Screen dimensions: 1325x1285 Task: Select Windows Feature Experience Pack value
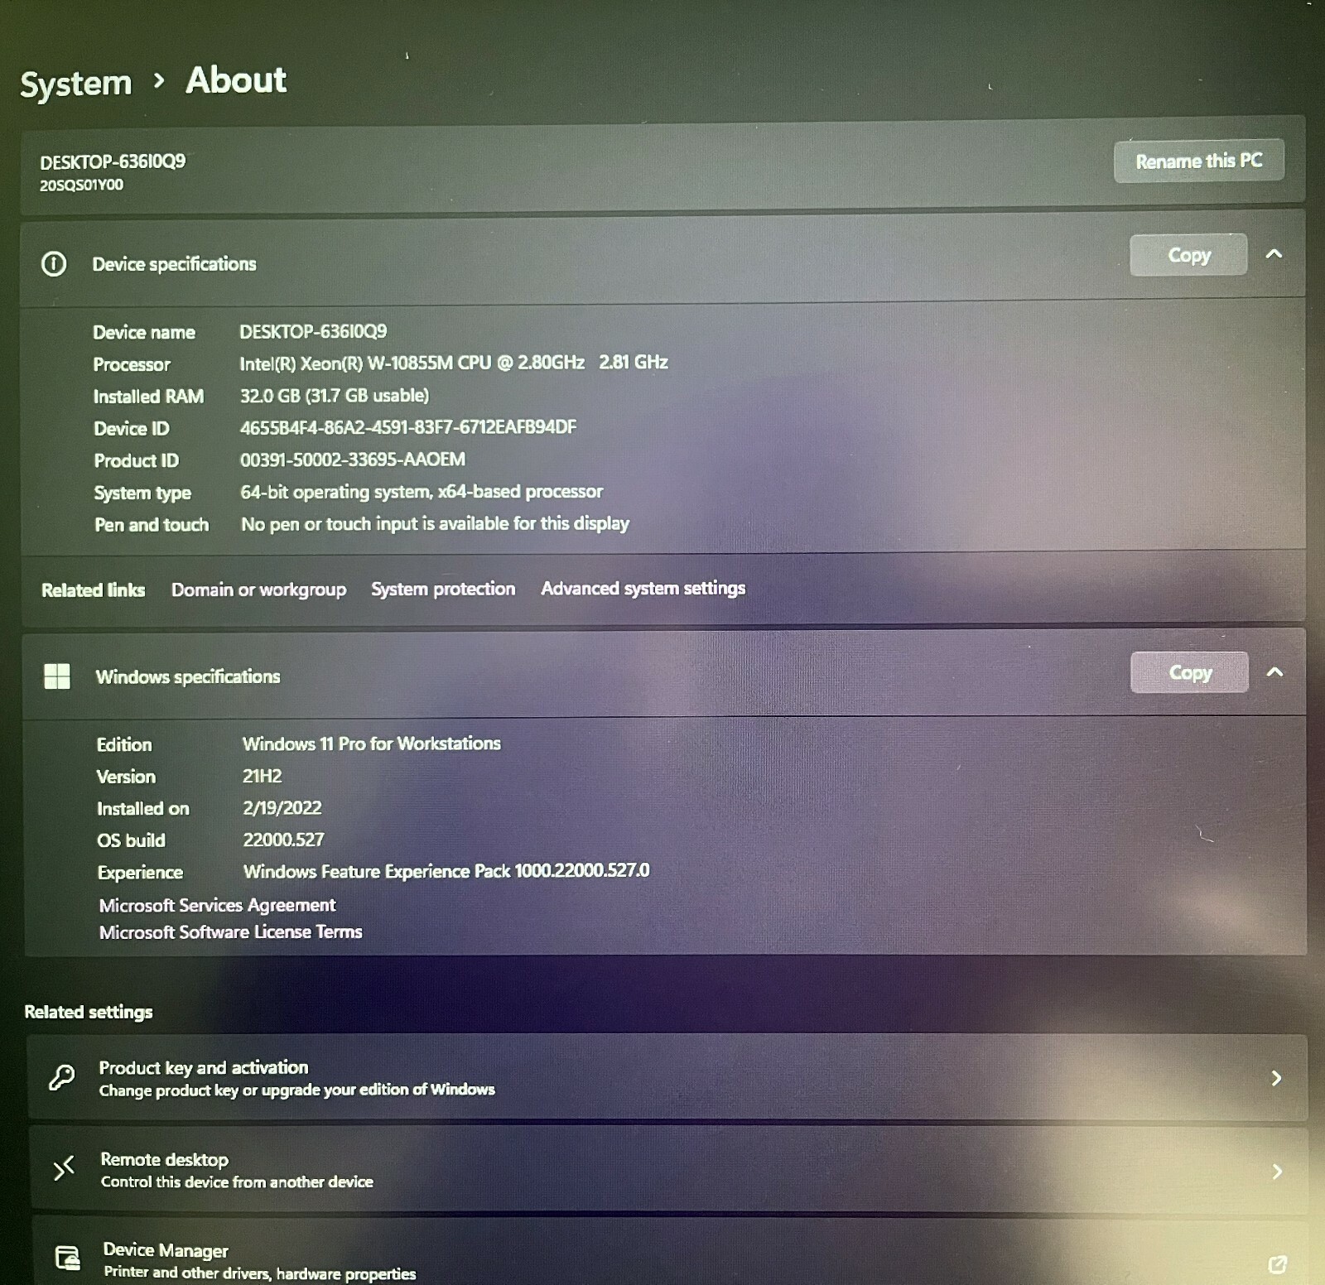click(x=446, y=871)
